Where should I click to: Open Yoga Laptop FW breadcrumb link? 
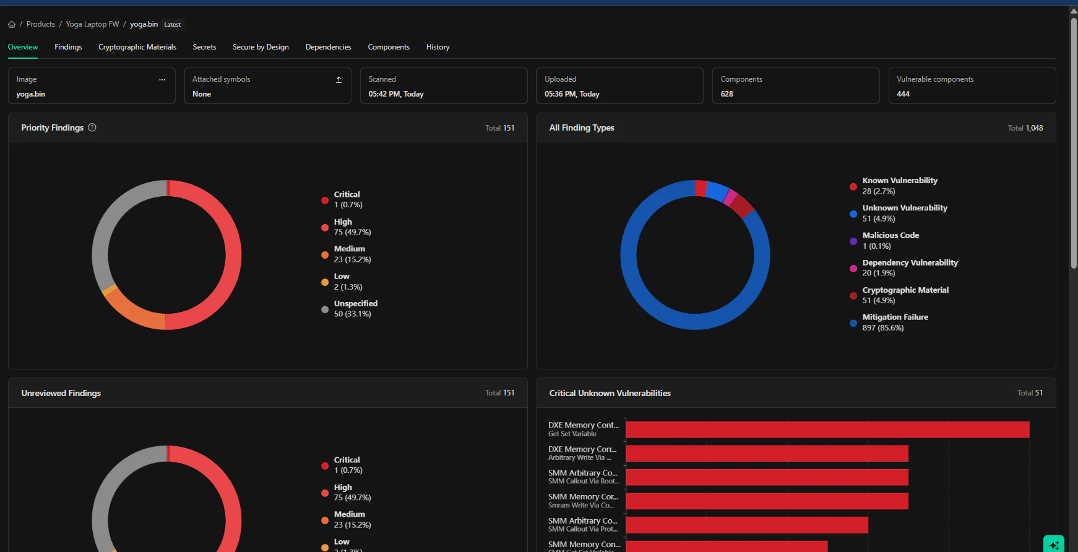pos(93,24)
